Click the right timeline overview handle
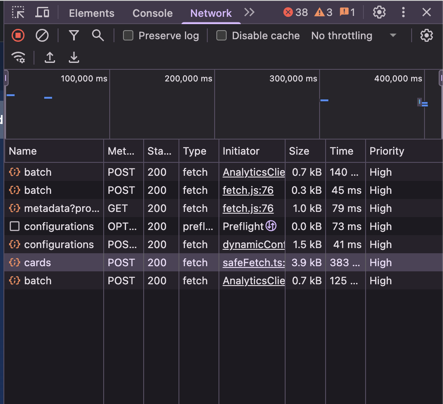This screenshot has width=443, height=404. 441,78
